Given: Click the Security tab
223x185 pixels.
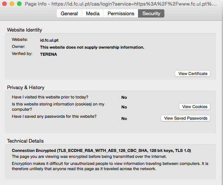Looking at the screenshot, I should click(151, 14).
